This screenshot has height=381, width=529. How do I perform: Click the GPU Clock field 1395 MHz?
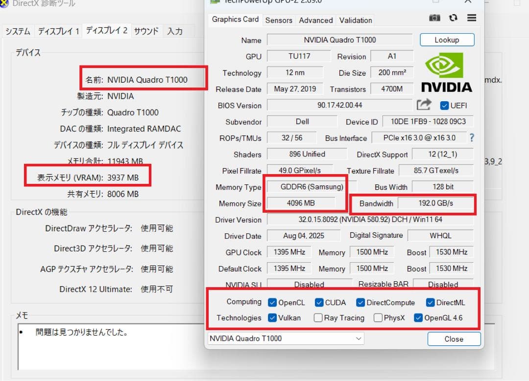[289, 252]
